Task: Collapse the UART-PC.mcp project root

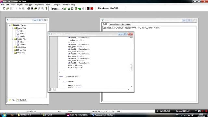Action: point(9,25)
